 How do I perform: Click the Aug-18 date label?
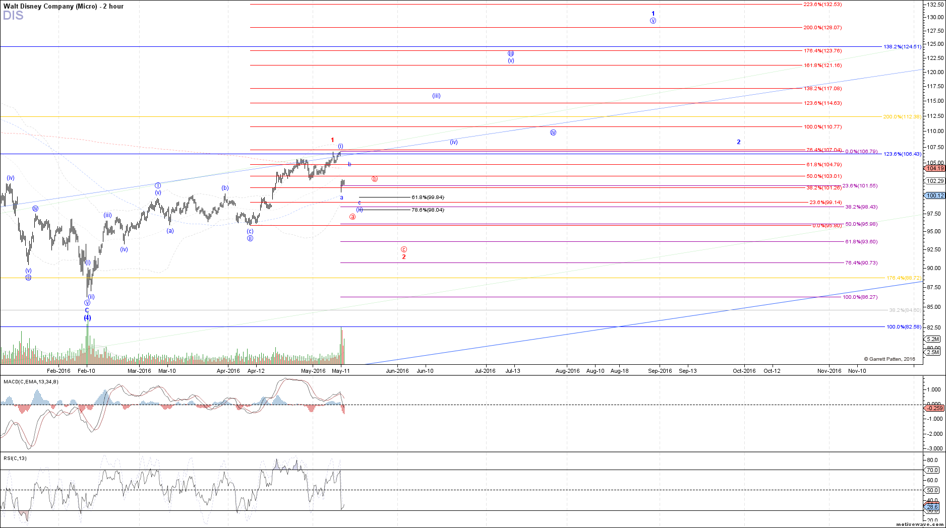620,371
